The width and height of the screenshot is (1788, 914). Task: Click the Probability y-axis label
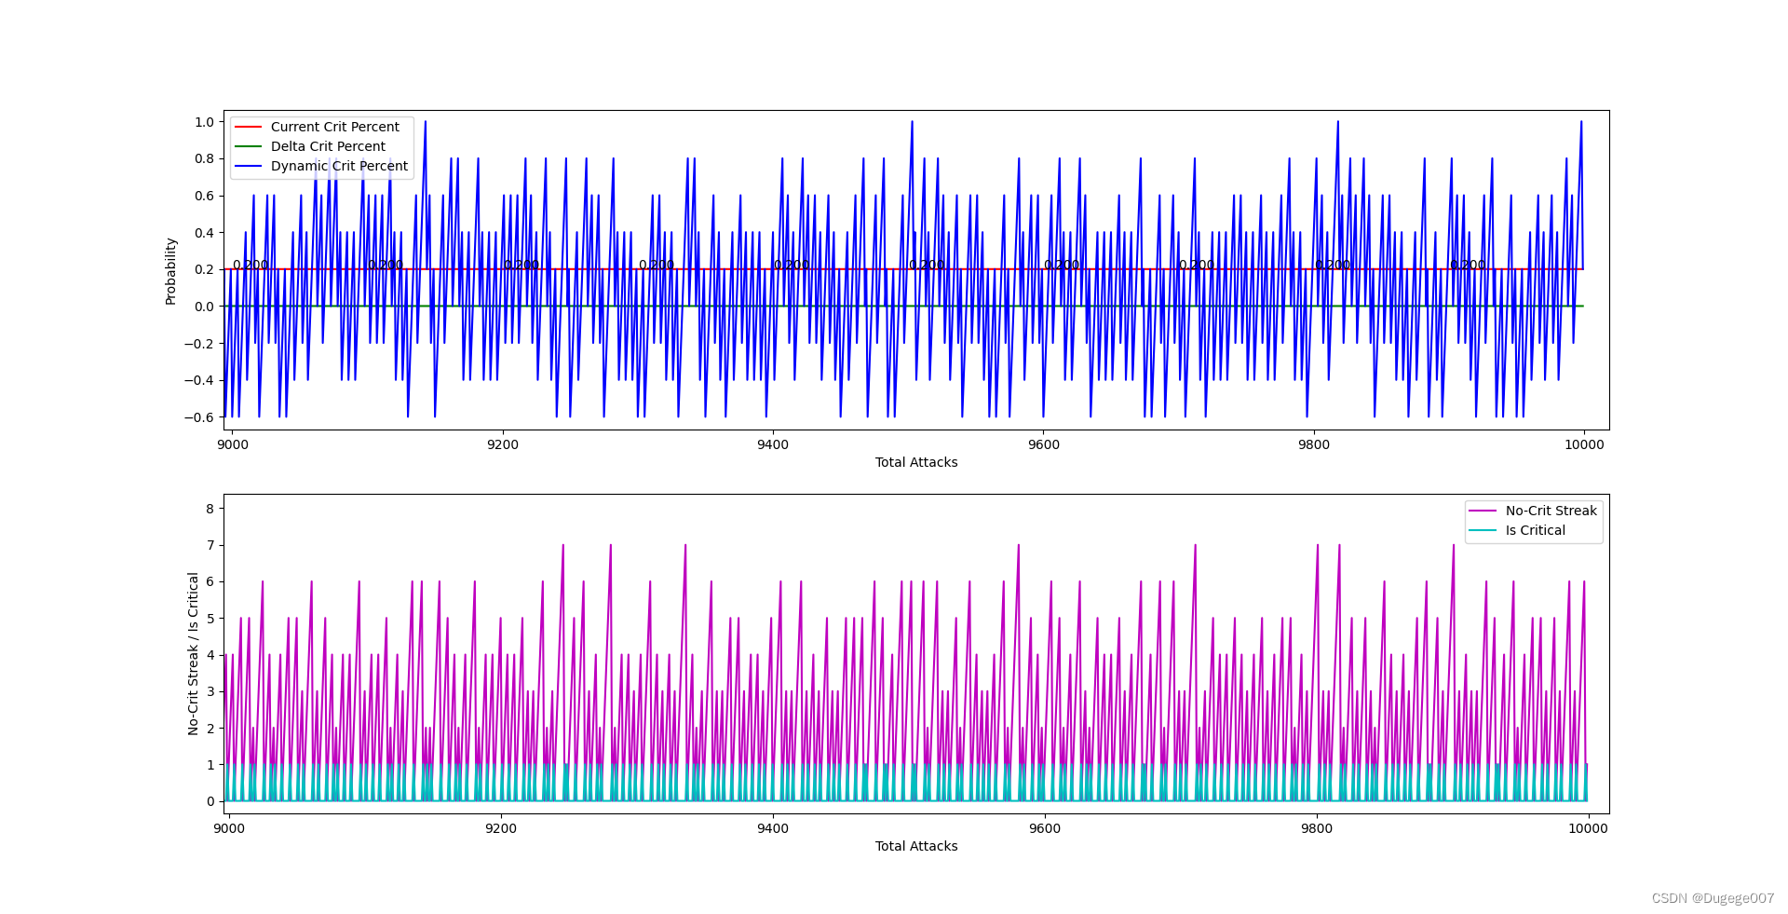tap(170, 271)
